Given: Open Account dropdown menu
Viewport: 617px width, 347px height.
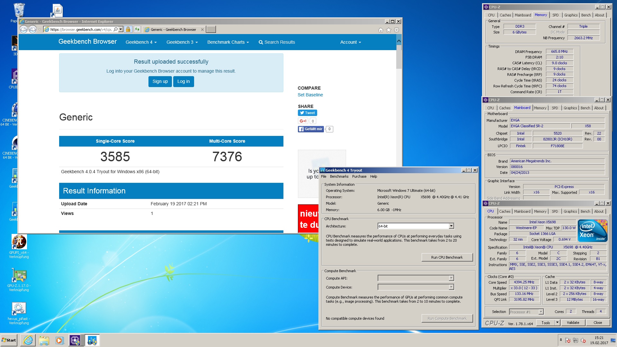Looking at the screenshot, I should tap(351, 42).
